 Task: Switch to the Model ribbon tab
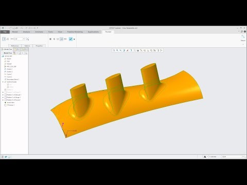15,32
